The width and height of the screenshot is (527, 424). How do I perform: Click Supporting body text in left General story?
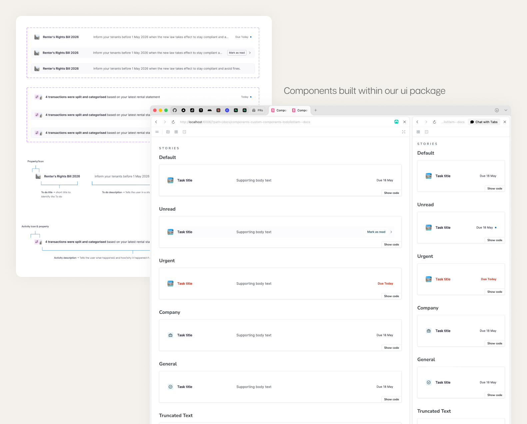coord(254,387)
